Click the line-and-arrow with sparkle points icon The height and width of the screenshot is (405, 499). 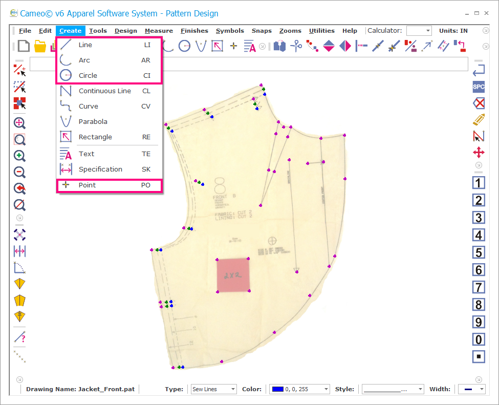click(x=427, y=46)
